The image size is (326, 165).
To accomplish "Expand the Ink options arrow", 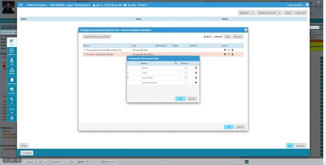I will point(97,162).
